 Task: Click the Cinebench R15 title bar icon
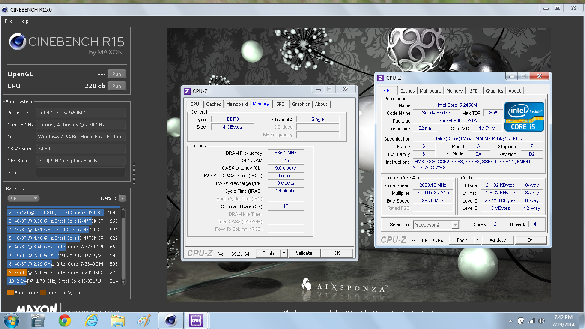tap(5, 9)
